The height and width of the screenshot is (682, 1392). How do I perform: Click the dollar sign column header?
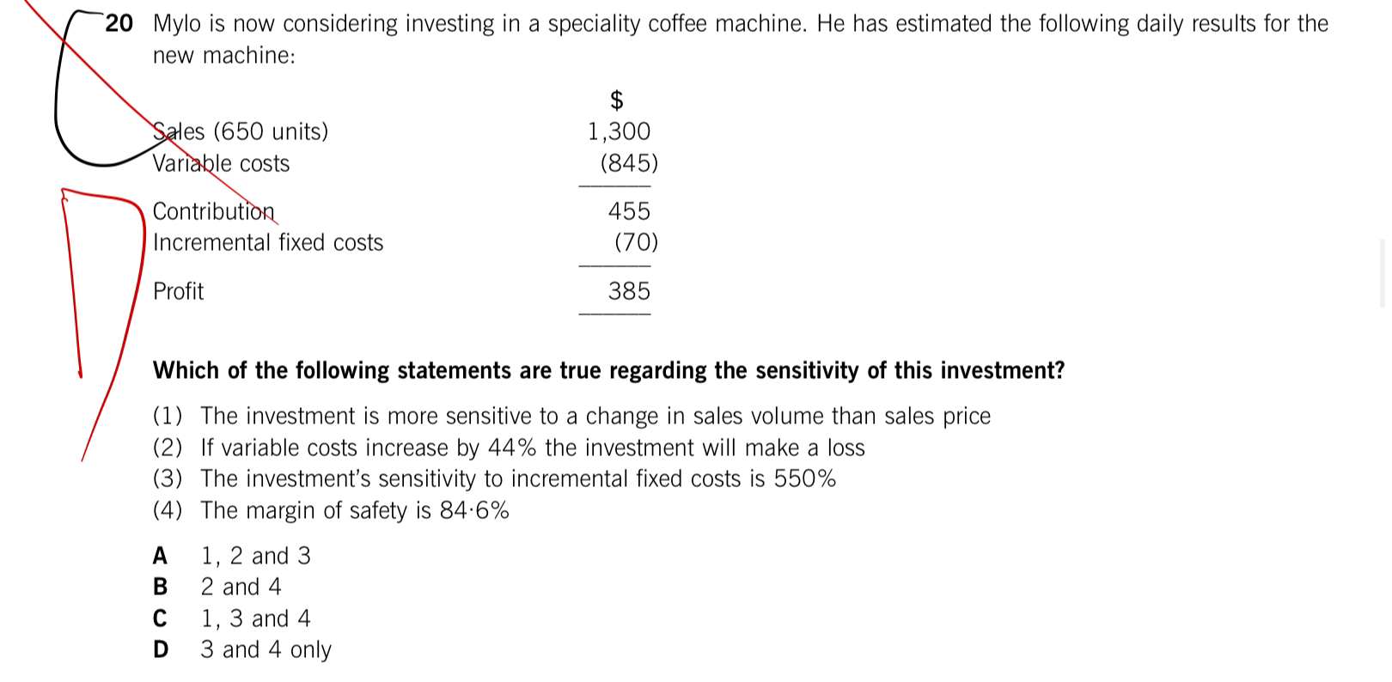pyautogui.click(x=616, y=100)
